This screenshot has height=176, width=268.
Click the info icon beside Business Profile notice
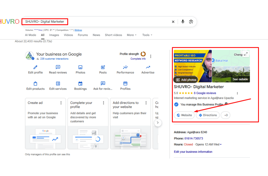(x=226, y=104)
